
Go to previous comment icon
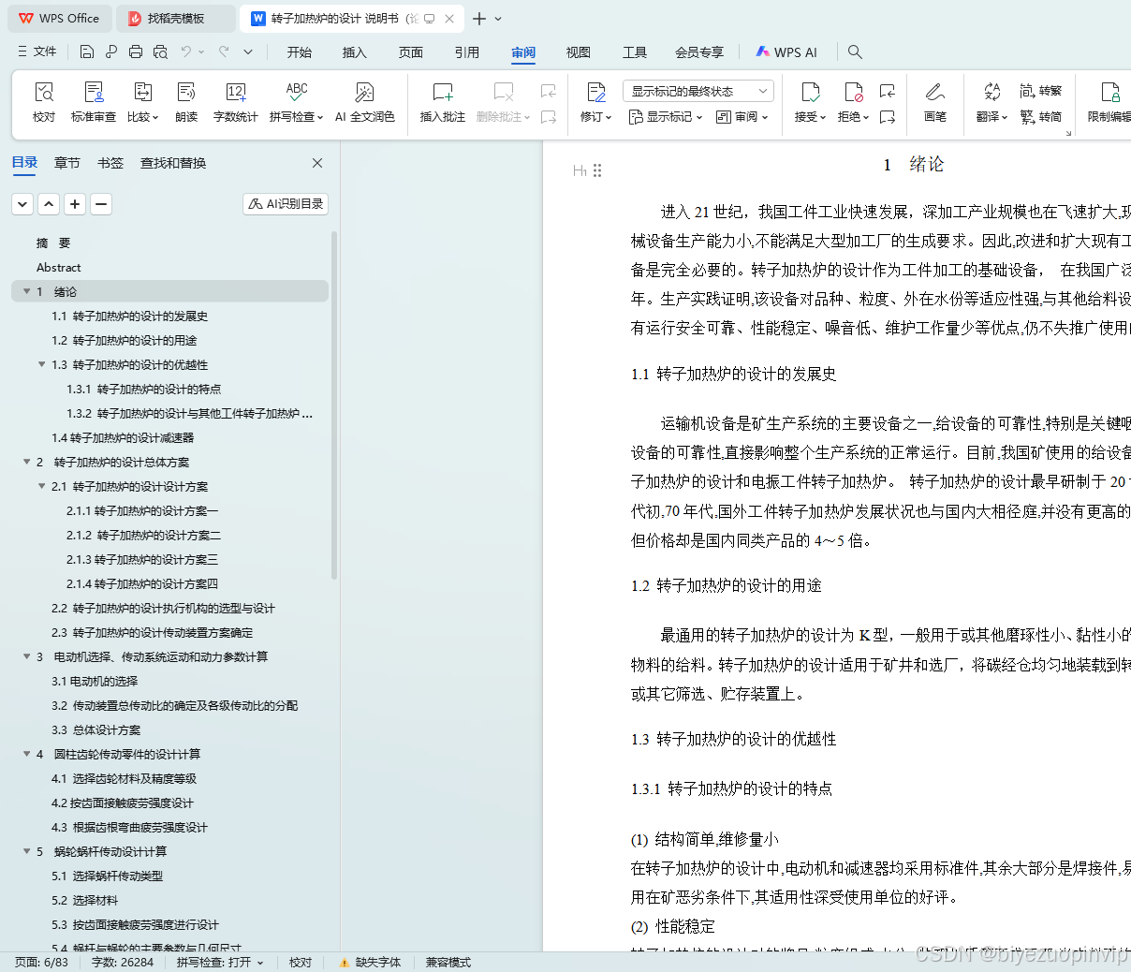pos(549,91)
